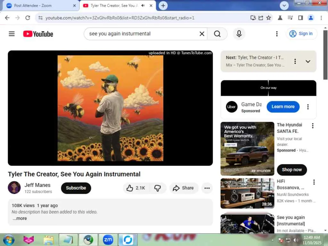The width and height of the screenshot is (328, 246).
Task: Open HiFi Bossanova video three-dot options
Action: pos(314,182)
